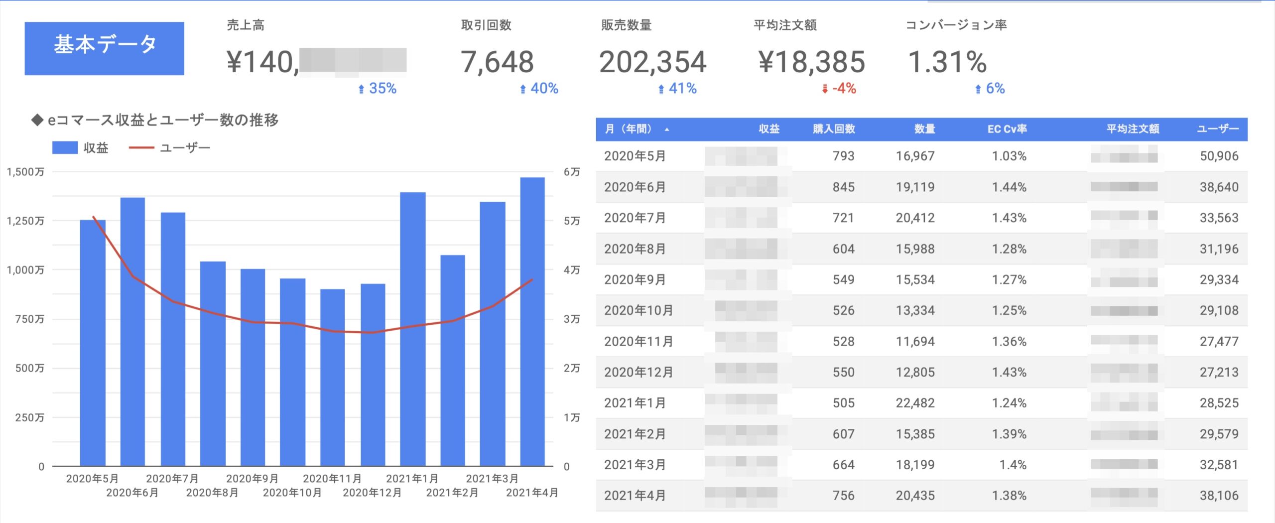The width and height of the screenshot is (1275, 523).
Task: Click the ユーザー column header in table
Action: (x=1218, y=130)
